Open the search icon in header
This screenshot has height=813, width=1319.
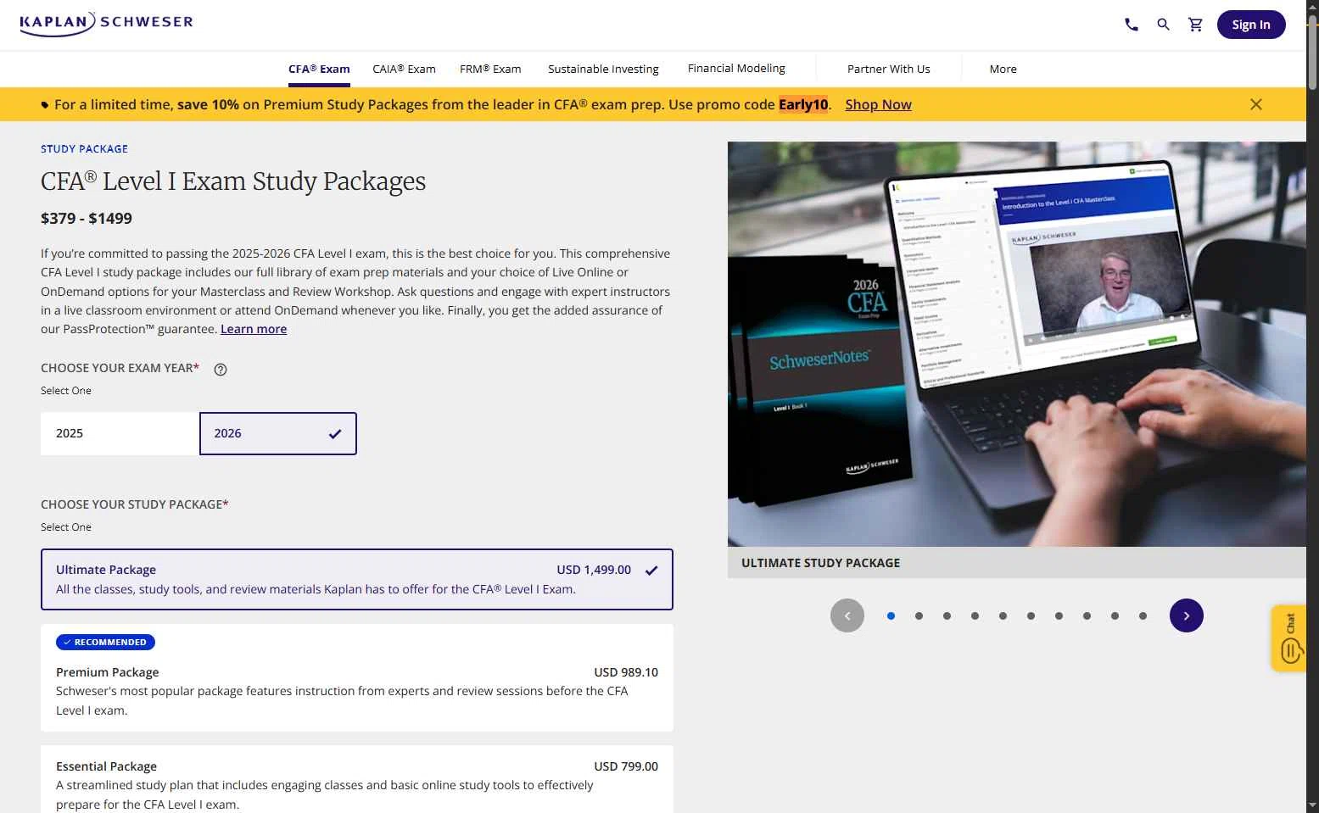tap(1164, 25)
